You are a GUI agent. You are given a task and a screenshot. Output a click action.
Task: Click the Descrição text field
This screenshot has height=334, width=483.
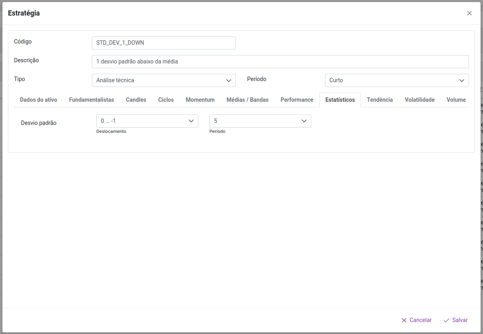[280, 61]
